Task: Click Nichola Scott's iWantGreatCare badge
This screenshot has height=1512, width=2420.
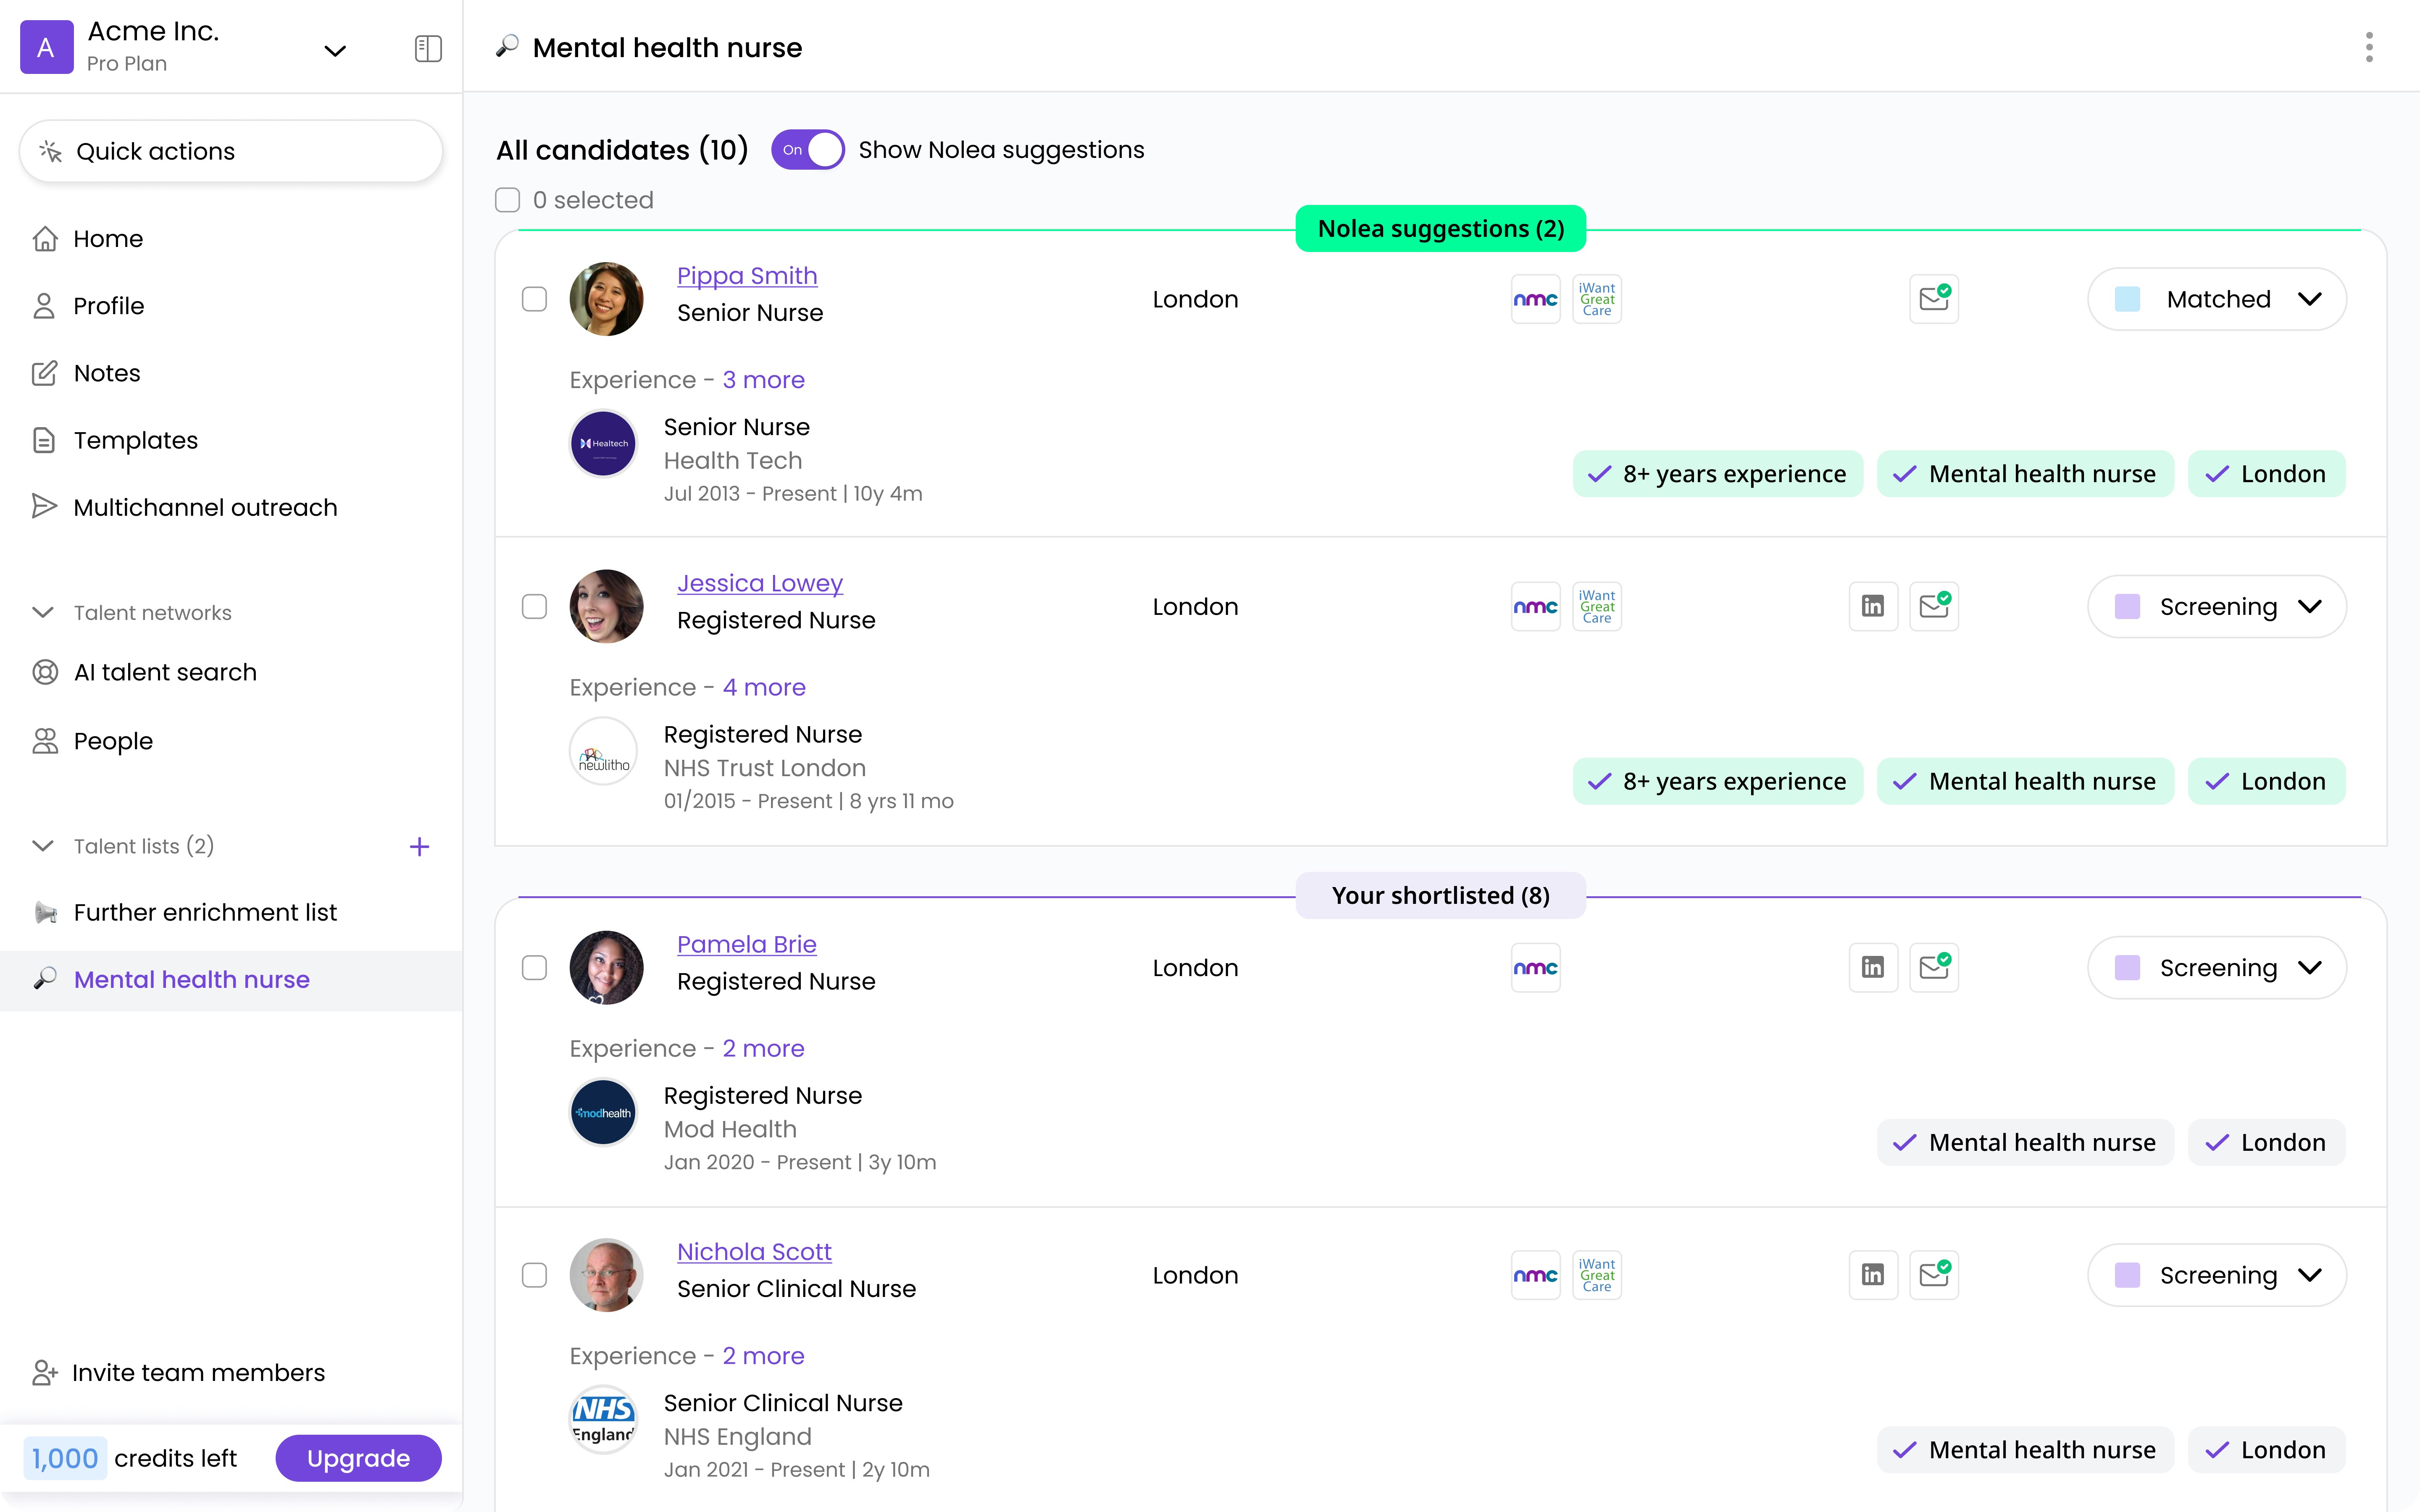Action: pos(1596,1275)
